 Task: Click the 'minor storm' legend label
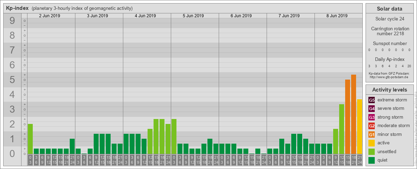click(390, 134)
